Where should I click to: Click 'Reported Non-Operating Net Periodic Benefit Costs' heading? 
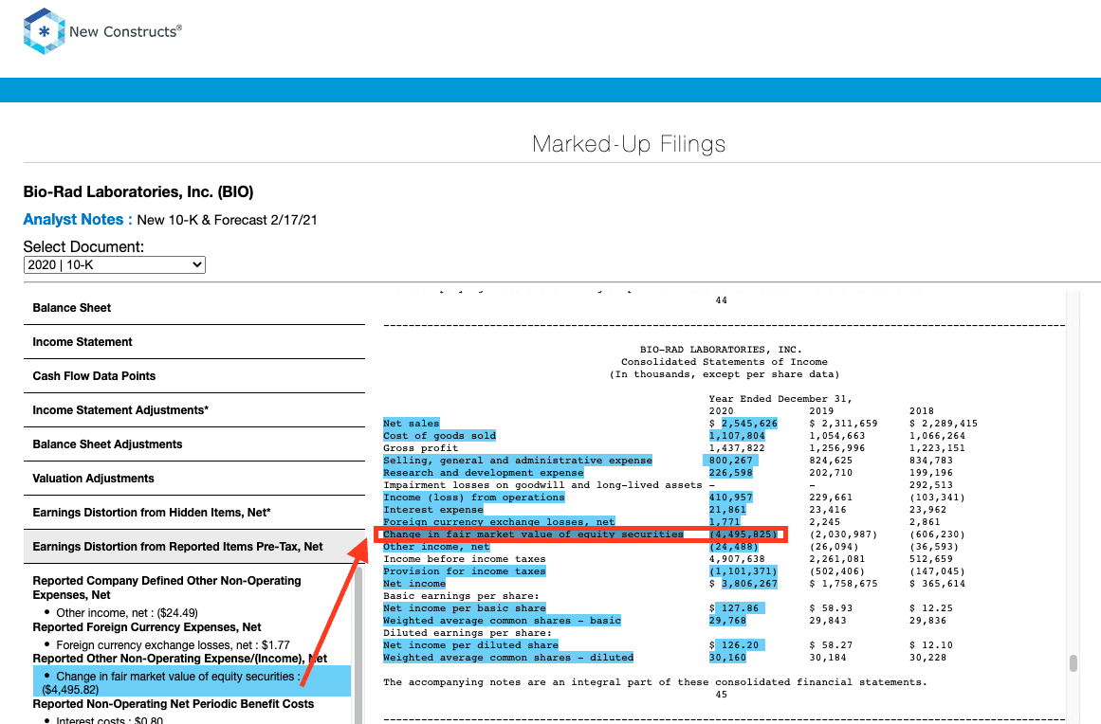pyautogui.click(x=174, y=704)
